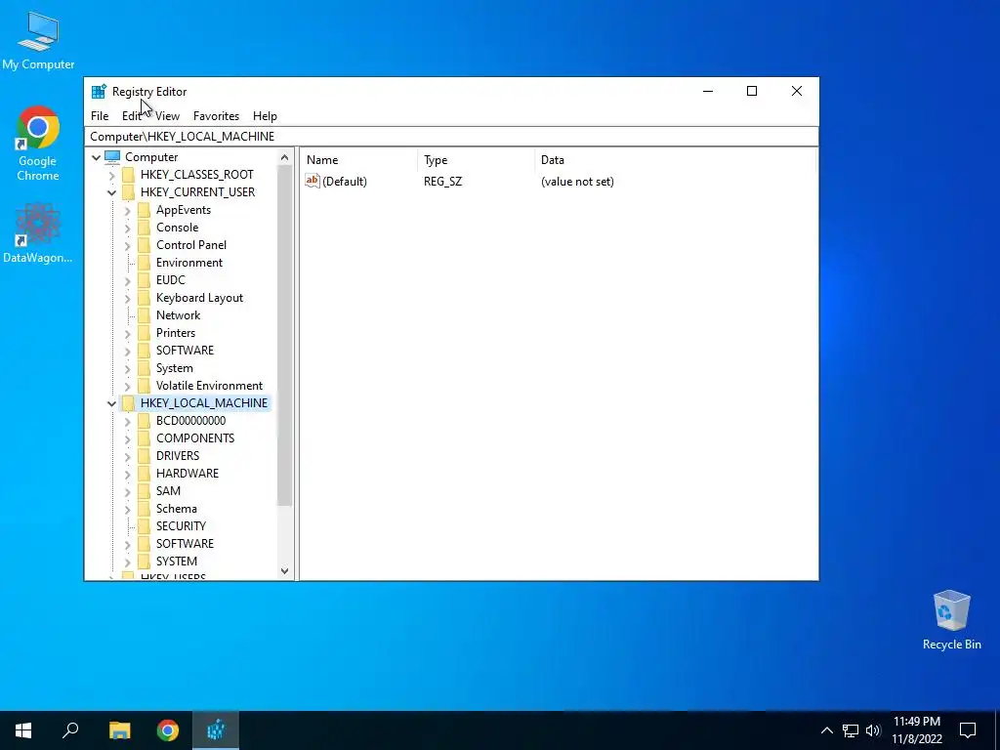
Task: Collapse the HKEY_LOCAL_MACHINE node
Action: 111,403
